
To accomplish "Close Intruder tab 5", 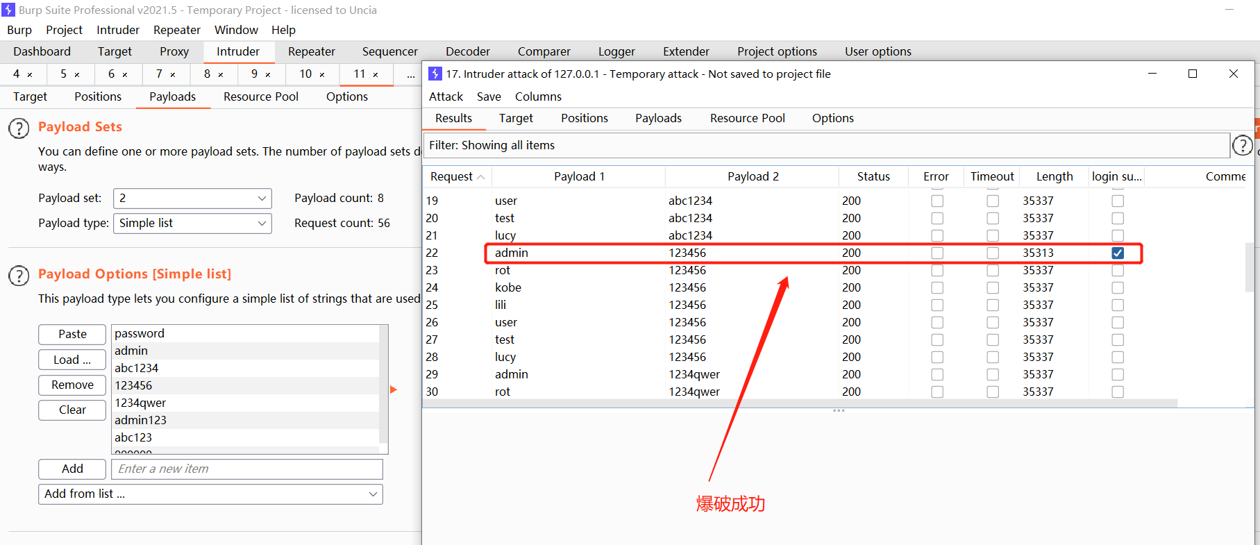I will 77,74.
